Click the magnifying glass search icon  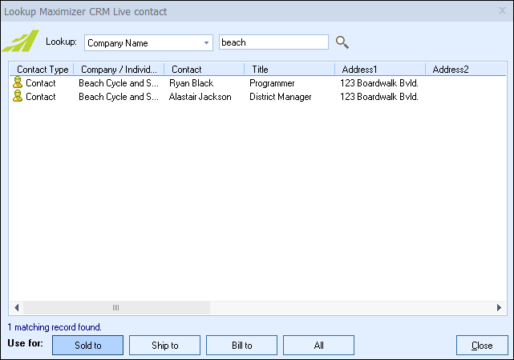pos(342,42)
